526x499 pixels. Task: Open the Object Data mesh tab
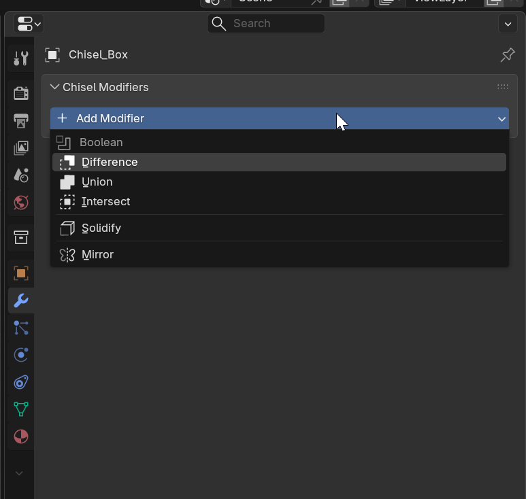tap(21, 409)
